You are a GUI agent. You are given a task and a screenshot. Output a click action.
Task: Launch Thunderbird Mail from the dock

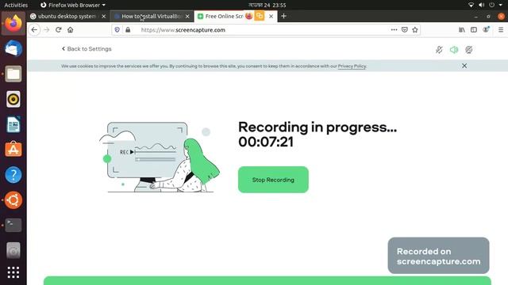pos(13,49)
